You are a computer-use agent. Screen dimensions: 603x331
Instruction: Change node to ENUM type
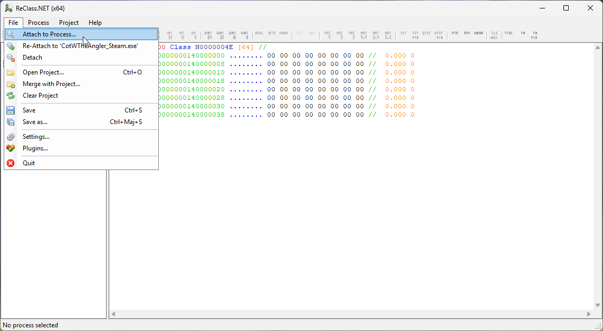click(283, 33)
